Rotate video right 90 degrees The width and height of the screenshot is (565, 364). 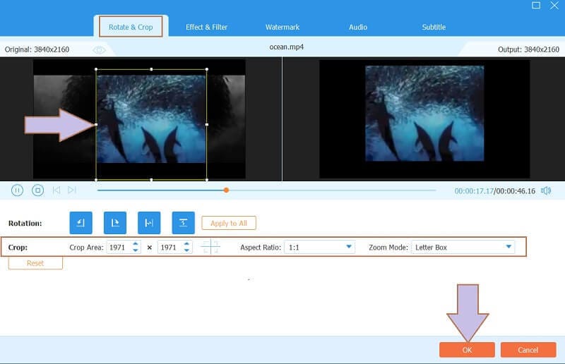[x=115, y=223]
